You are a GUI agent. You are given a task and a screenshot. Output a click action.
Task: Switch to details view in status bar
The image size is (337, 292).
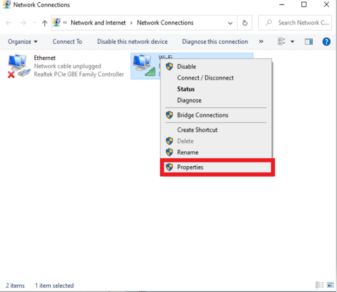319,285
